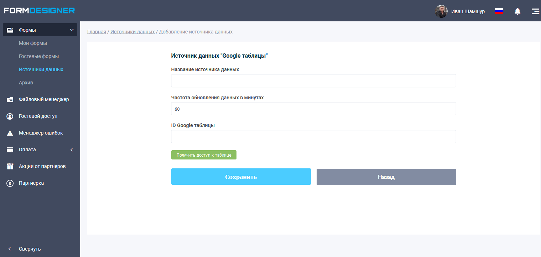Screen dimensions: 541x257
Task: Select the Гостевой доступ user icon
Action: (x=10, y=116)
